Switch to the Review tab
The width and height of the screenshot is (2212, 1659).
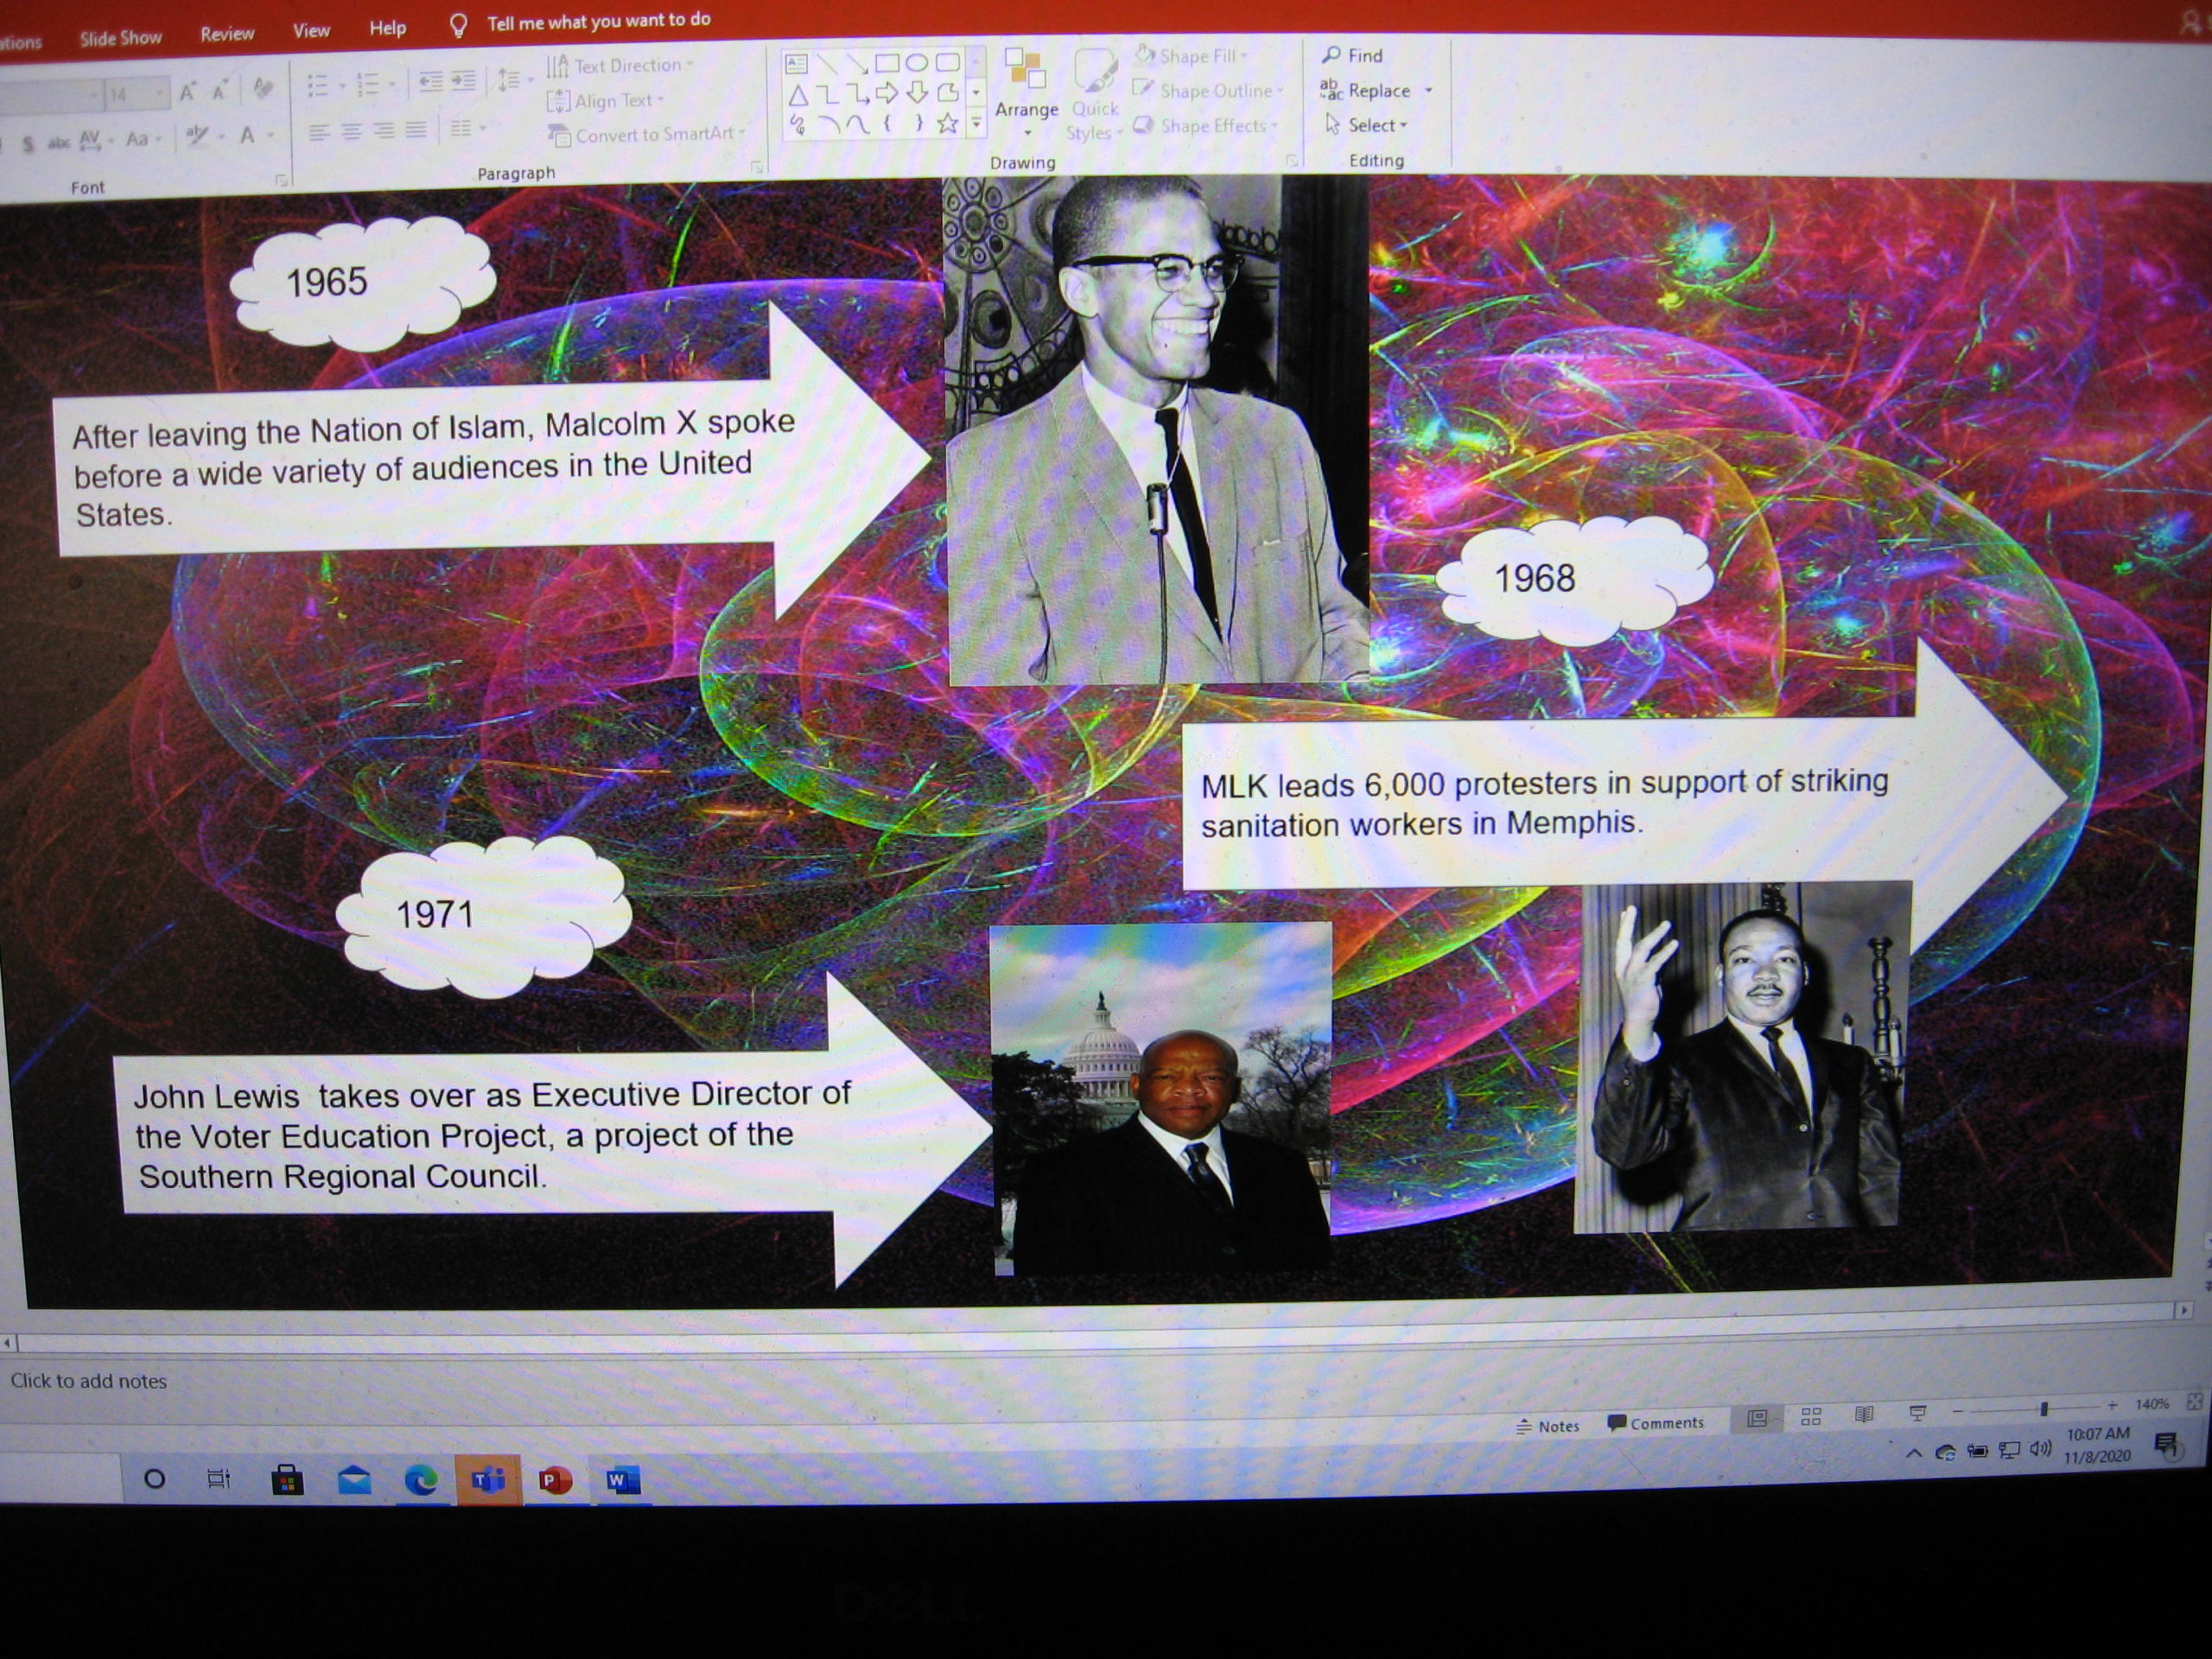[x=227, y=34]
